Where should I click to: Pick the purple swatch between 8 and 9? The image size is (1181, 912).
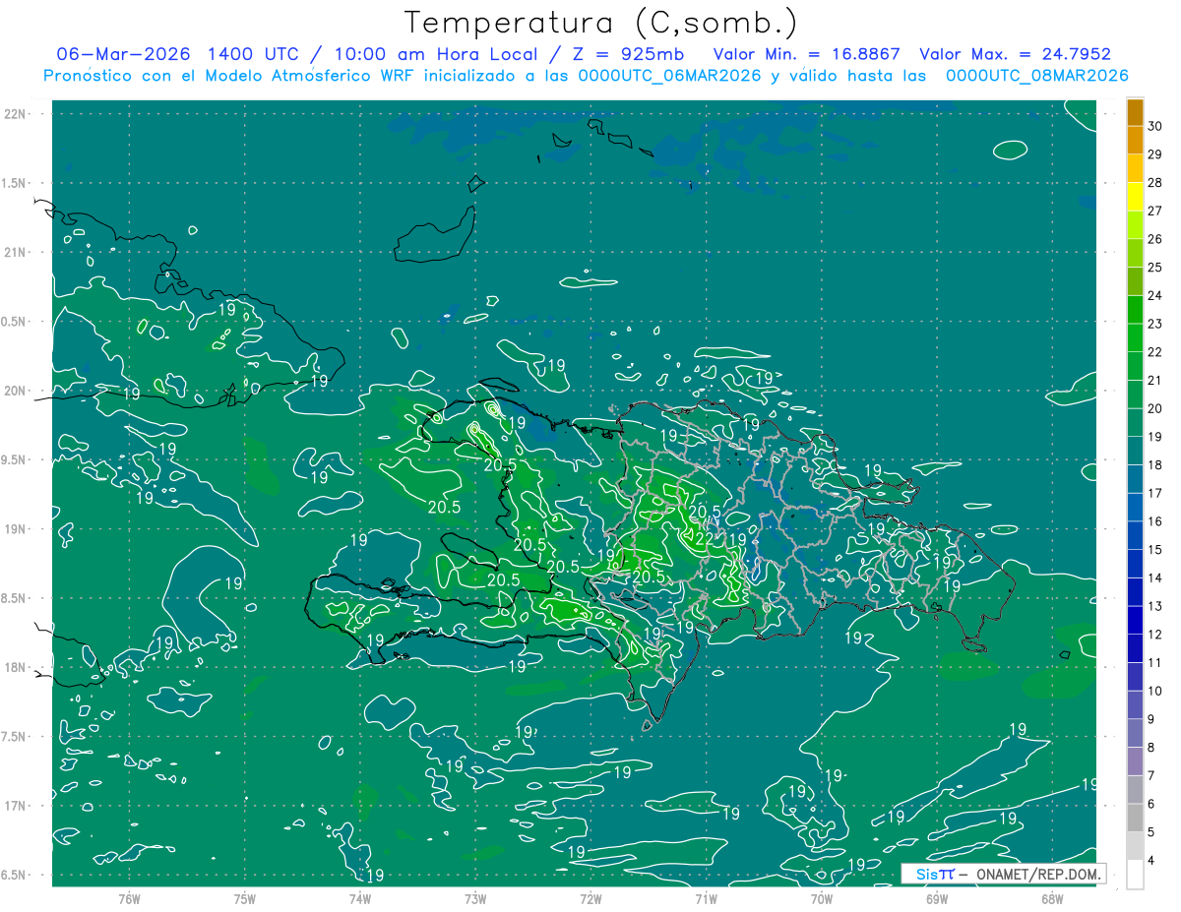click(x=1135, y=733)
